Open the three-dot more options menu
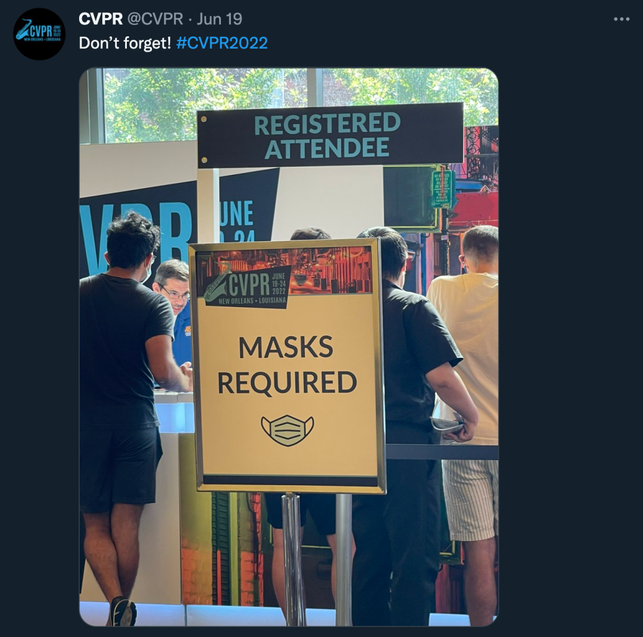Viewport: 643px width, 637px height. point(621,19)
